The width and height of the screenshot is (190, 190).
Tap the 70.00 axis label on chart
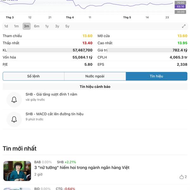180,3
